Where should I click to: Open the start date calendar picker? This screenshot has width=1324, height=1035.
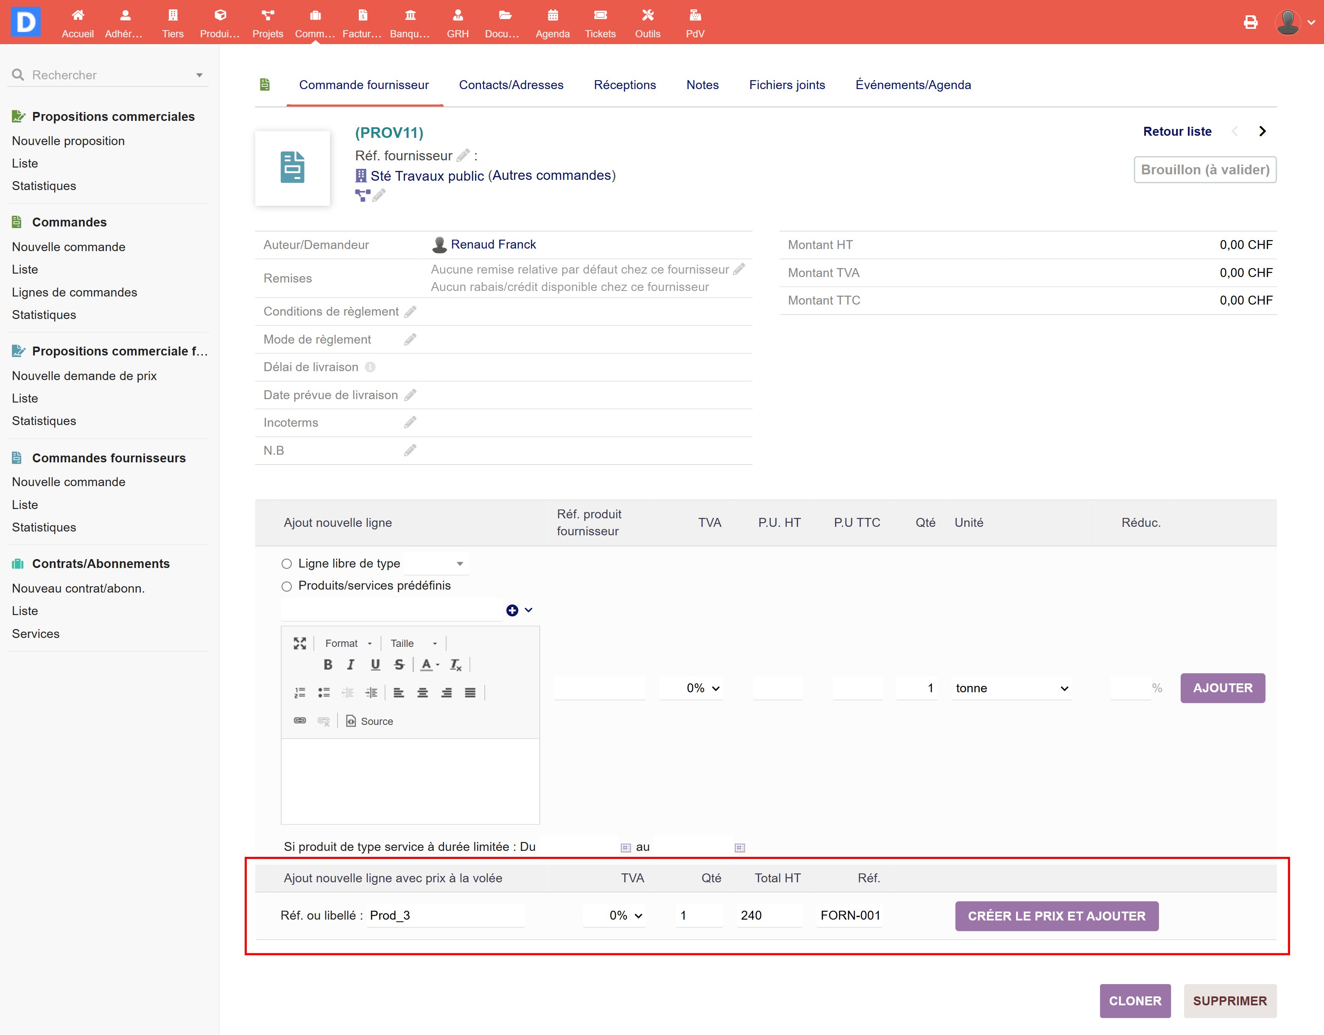[x=626, y=848]
